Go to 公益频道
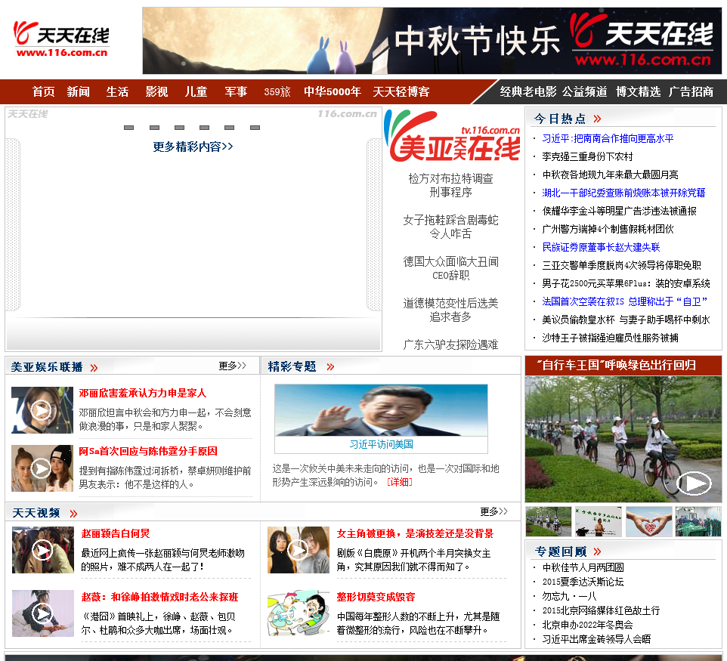The height and width of the screenshot is (661, 727). coord(585,91)
